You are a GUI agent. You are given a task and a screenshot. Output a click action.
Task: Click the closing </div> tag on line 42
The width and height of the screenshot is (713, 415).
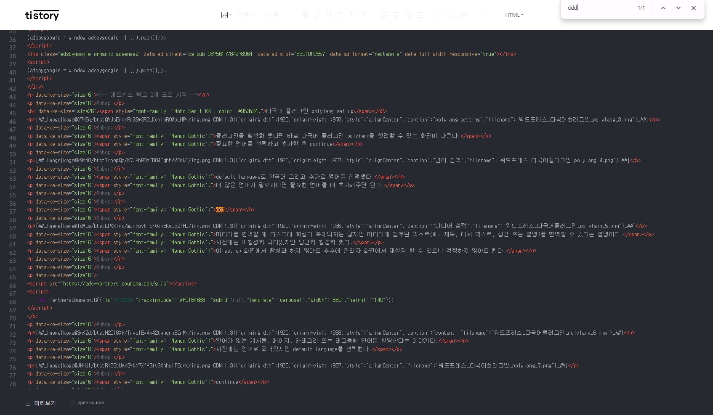pyautogui.click(x=35, y=87)
